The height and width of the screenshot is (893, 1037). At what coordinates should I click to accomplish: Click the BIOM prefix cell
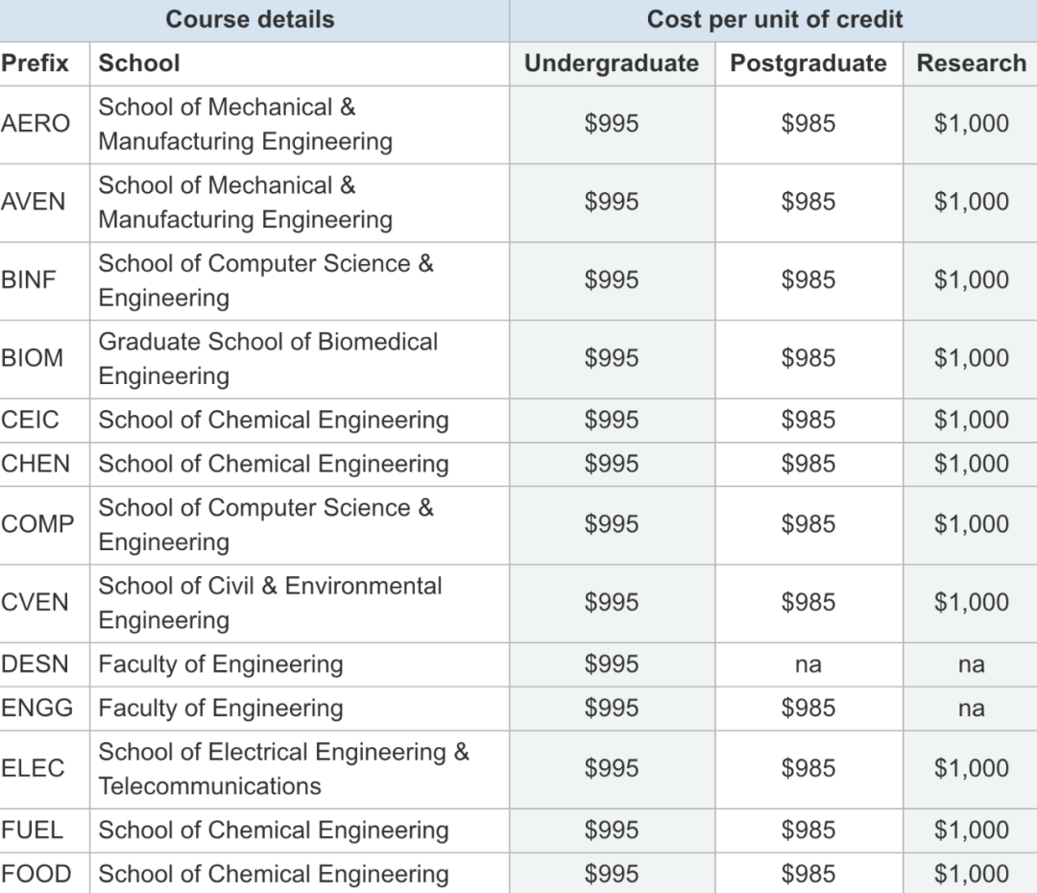click(33, 358)
